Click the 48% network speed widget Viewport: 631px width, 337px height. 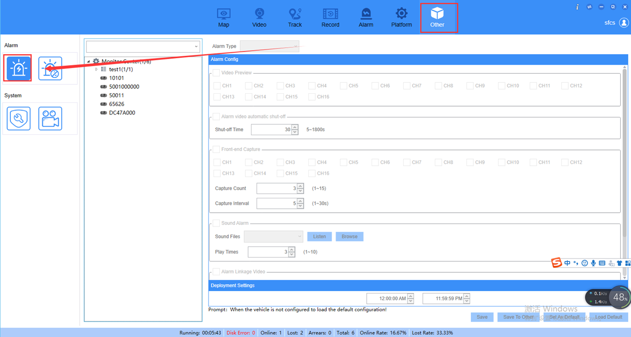[620, 298]
